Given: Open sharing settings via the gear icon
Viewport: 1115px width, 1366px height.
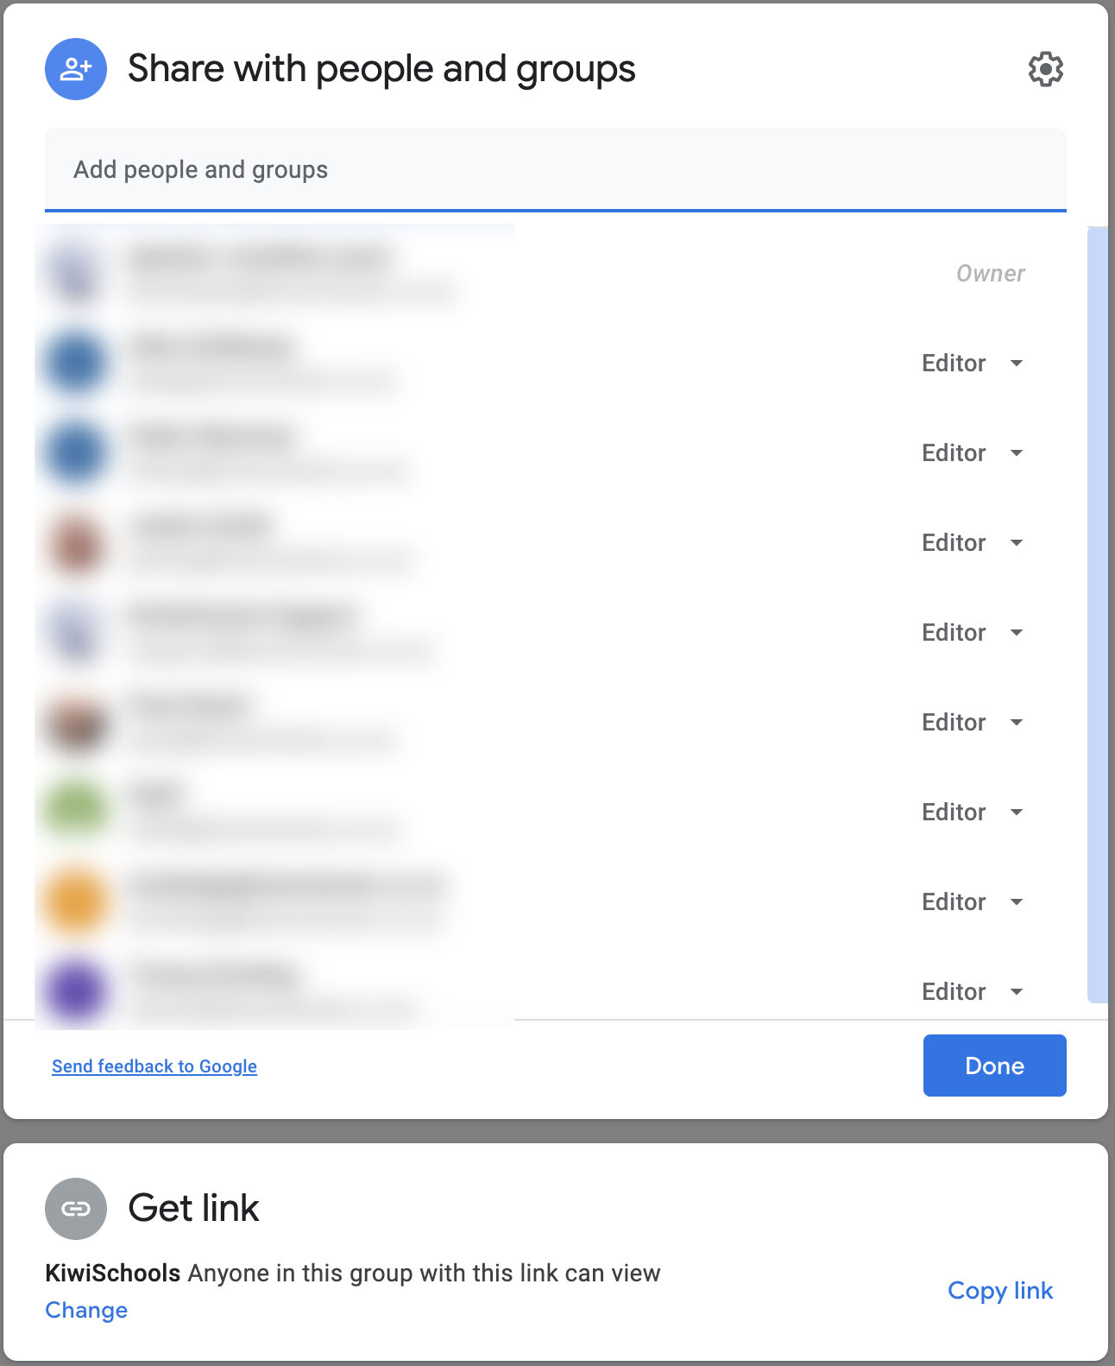Looking at the screenshot, I should [1045, 69].
